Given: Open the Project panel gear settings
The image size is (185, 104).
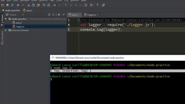Looking at the screenshot, I should (x=59, y=15).
